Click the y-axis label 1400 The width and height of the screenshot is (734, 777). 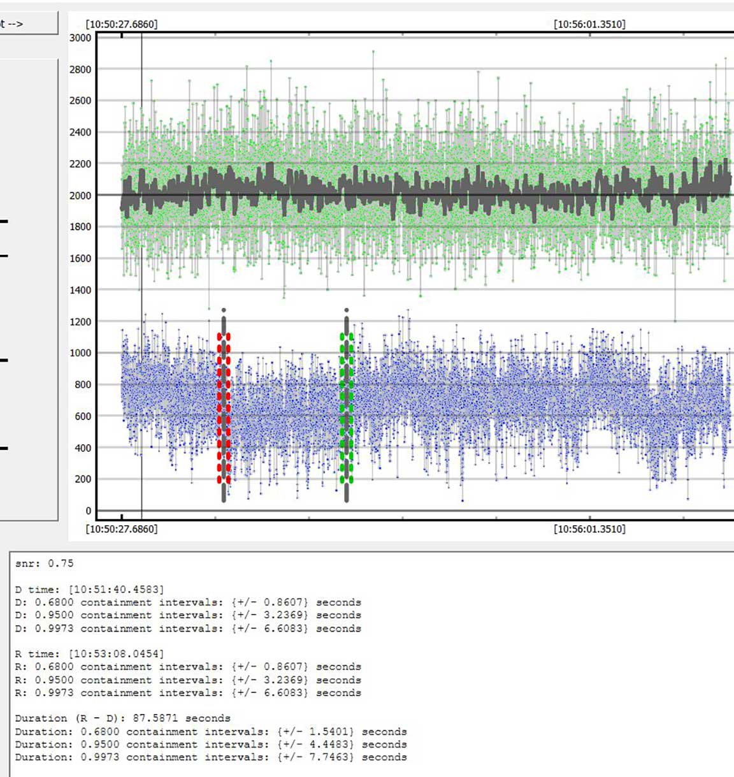(x=80, y=290)
